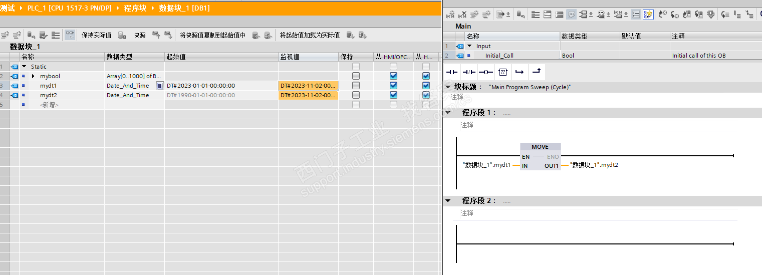Collapse 程序段 2 network
The image size is (762, 275).
[448, 201]
